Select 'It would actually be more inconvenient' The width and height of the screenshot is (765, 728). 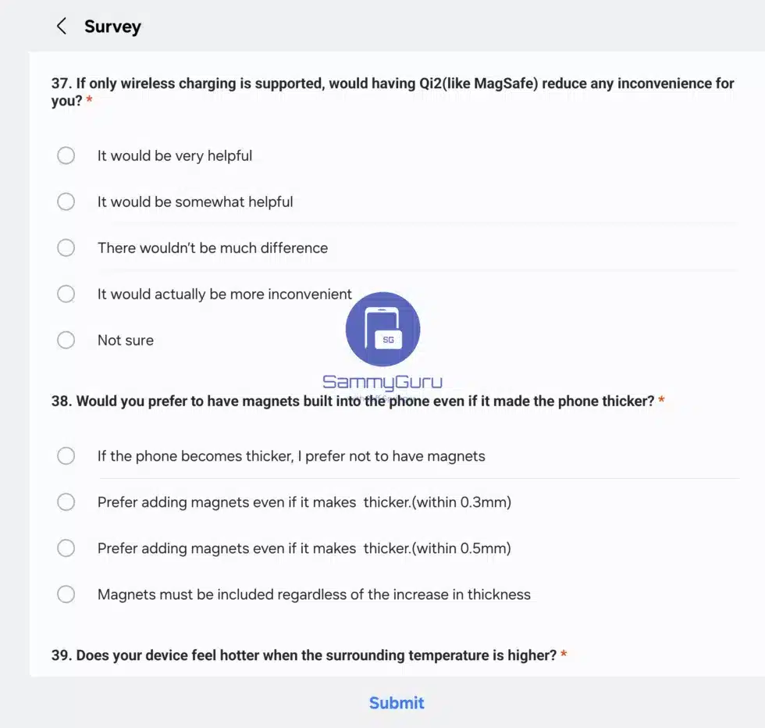pyautogui.click(x=66, y=294)
